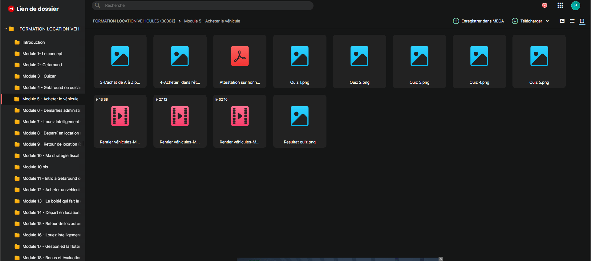Click the Enregistrer dans MEGA button
This screenshot has height=261, width=591.
tap(478, 21)
